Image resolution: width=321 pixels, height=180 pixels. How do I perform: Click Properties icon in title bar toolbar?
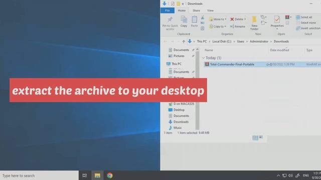pos(173,3)
